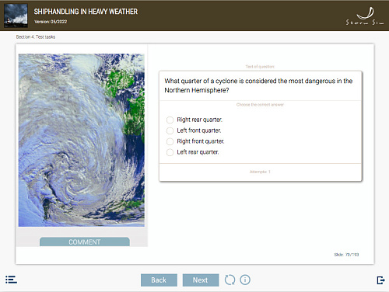Click the Version 05/2022 text
This screenshot has height=292, width=389.
tap(51, 22)
